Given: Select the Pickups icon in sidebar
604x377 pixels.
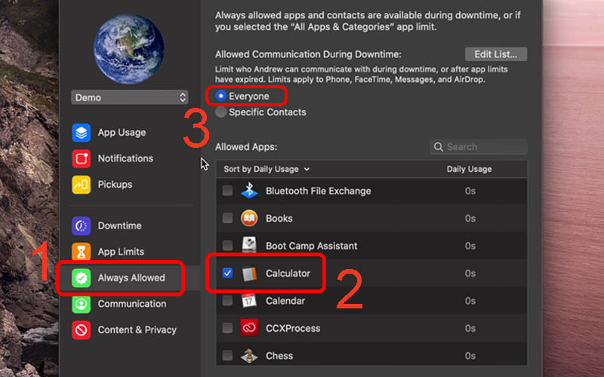Looking at the screenshot, I should click(x=81, y=184).
